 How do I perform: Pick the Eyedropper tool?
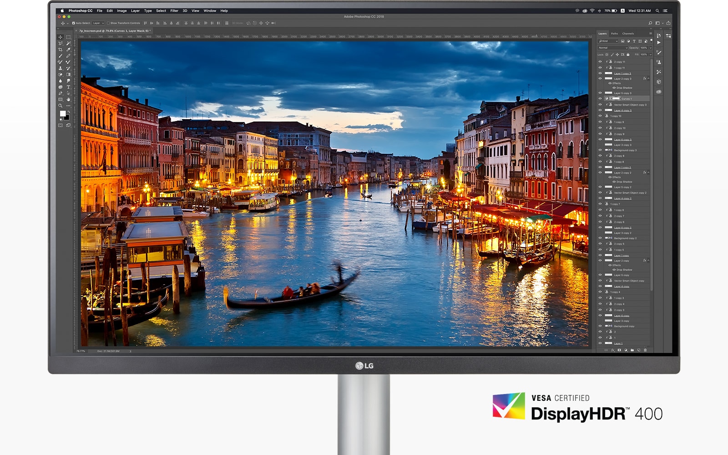point(68,50)
